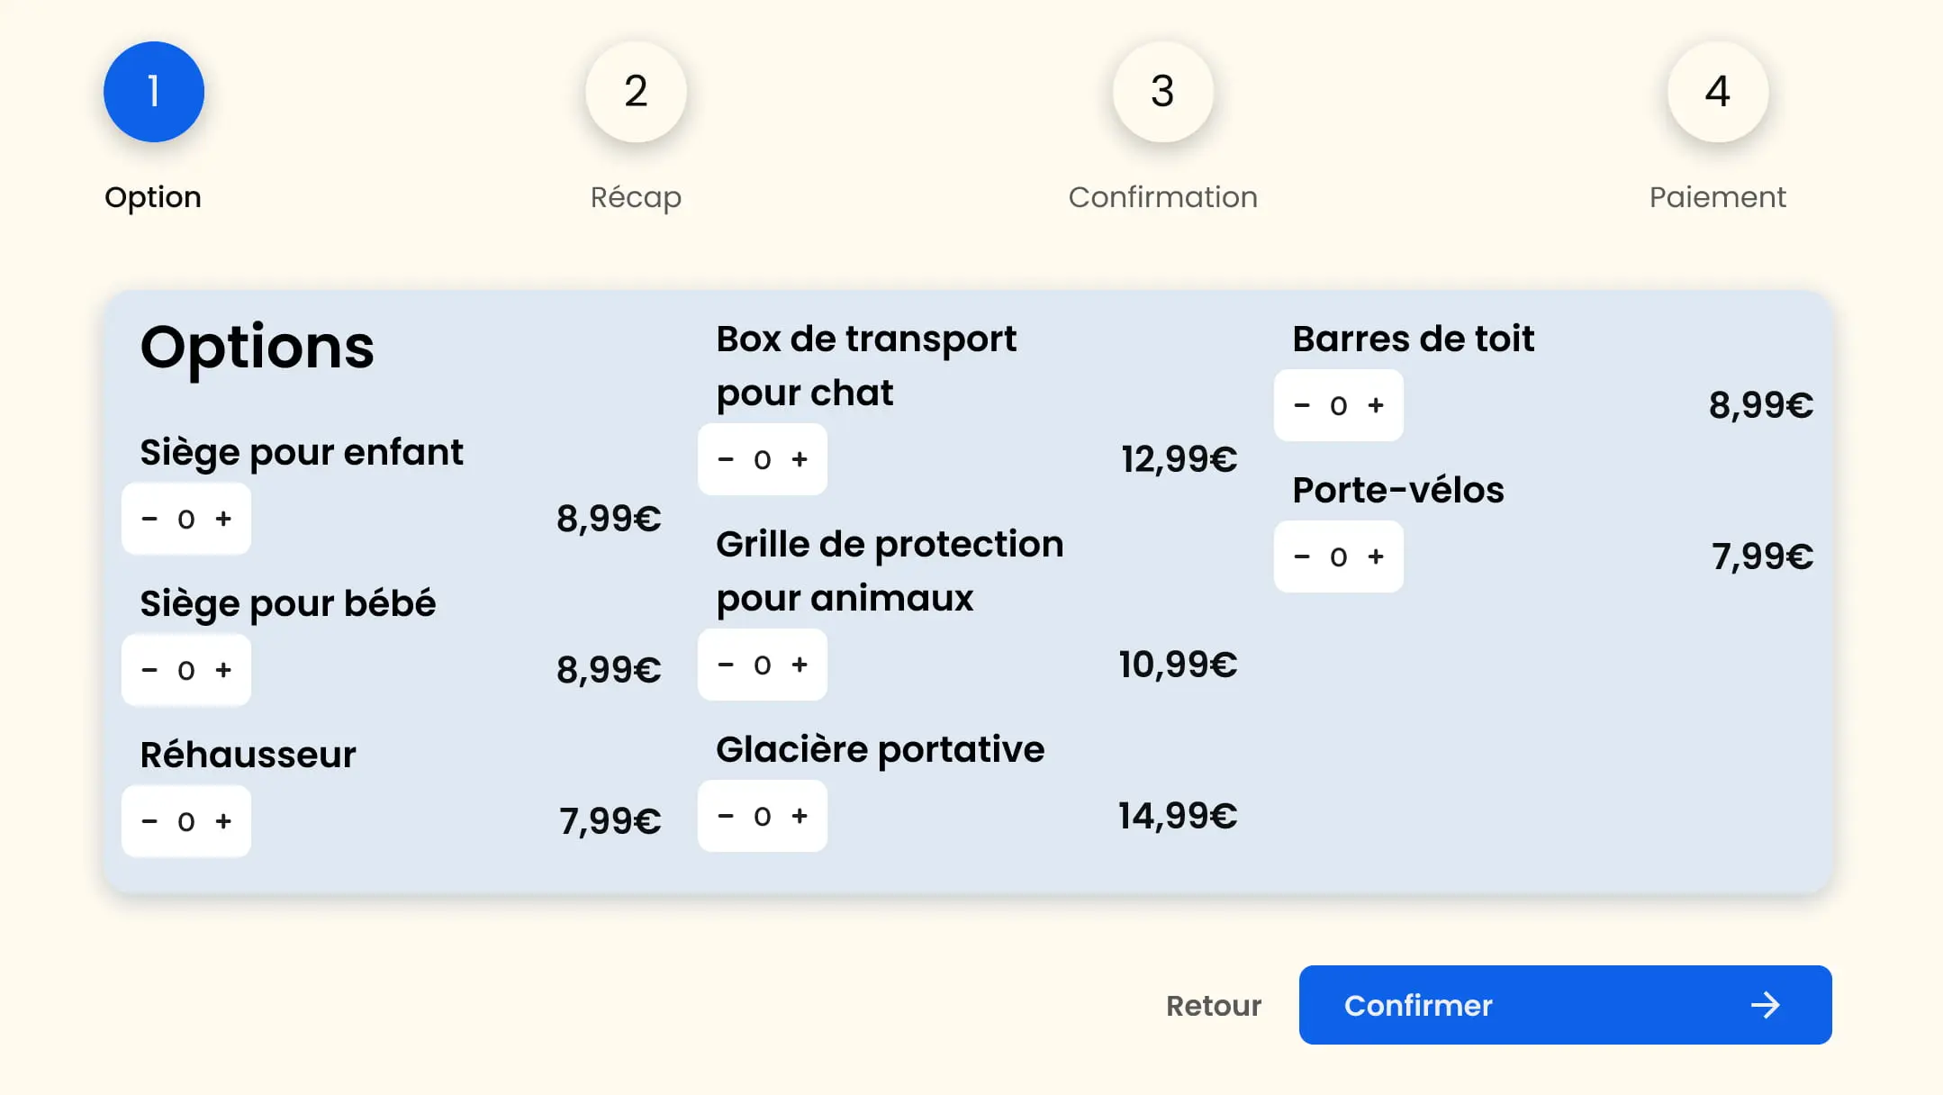The width and height of the screenshot is (1943, 1095).
Task: Jump to the Confirmation step
Action: [x=1162, y=91]
